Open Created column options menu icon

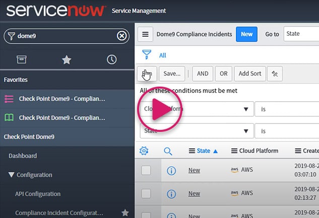click(x=298, y=151)
